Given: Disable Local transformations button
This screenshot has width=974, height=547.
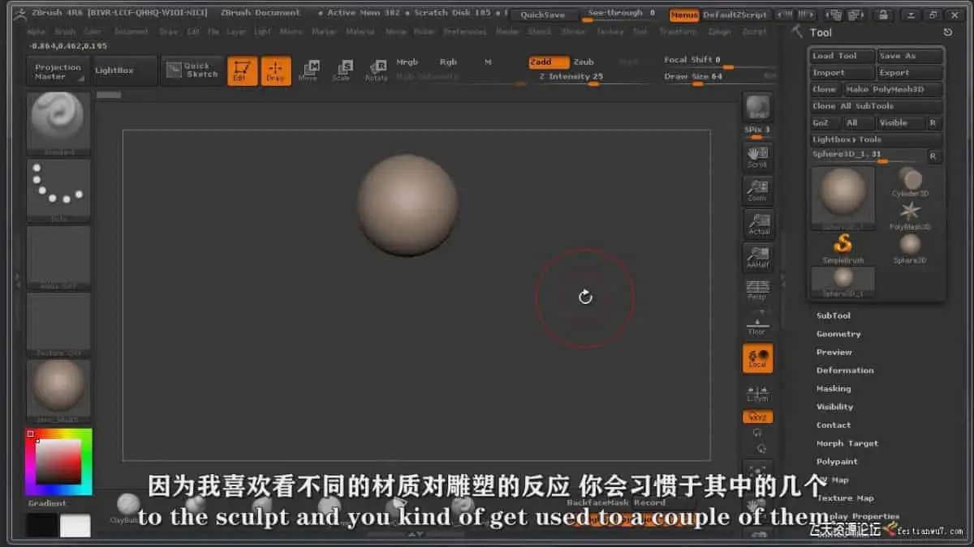Looking at the screenshot, I should pos(757,358).
